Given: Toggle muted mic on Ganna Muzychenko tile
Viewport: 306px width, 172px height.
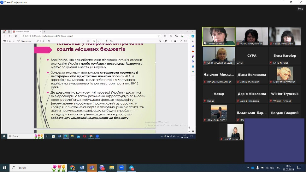Looking at the screenshot, I should [x=238, y=44].
